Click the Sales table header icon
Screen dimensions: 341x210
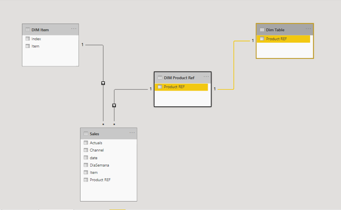[86, 134]
